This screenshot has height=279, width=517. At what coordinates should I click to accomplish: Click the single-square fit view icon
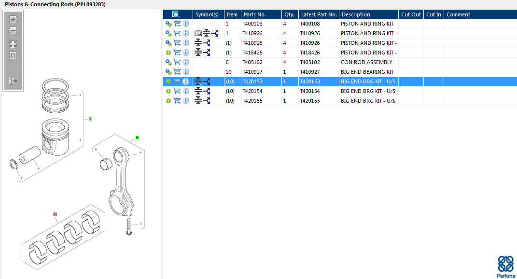tap(13, 55)
